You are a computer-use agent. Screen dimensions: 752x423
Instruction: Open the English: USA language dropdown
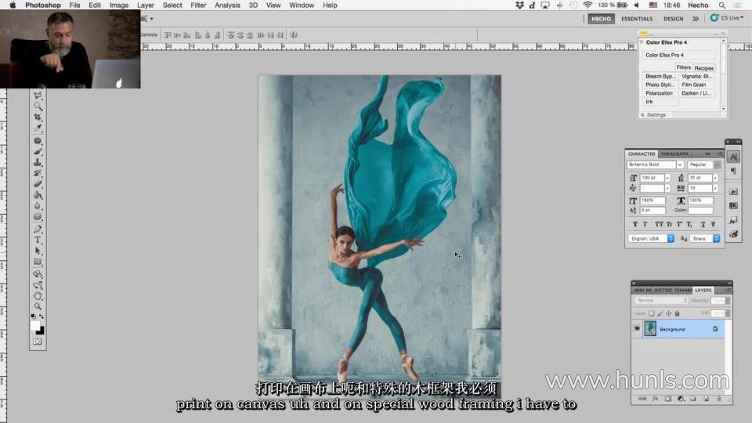pyautogui.click(x=671, y=238)
